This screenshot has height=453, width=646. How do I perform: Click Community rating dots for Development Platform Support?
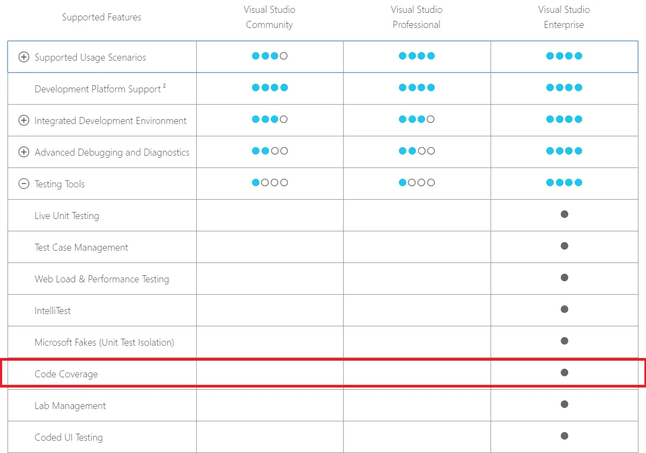click(x=270, y=87)
